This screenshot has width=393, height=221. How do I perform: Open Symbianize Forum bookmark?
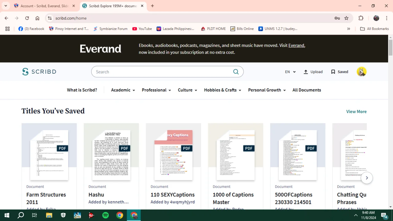click(x=110, y=29)
